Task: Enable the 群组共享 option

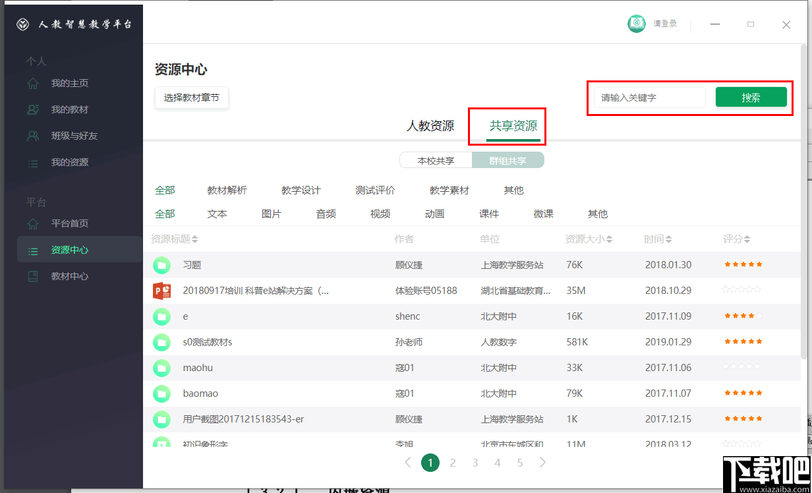Action: (508, 159)
